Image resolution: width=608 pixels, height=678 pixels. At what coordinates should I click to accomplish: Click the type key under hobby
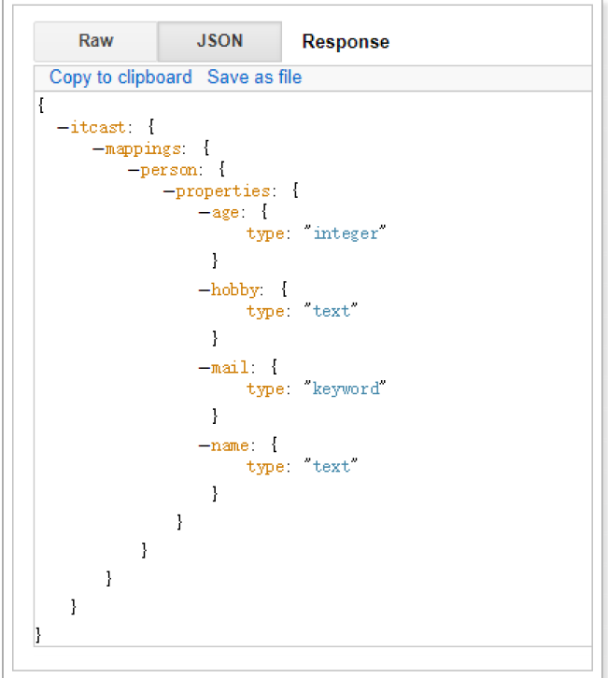265,311
